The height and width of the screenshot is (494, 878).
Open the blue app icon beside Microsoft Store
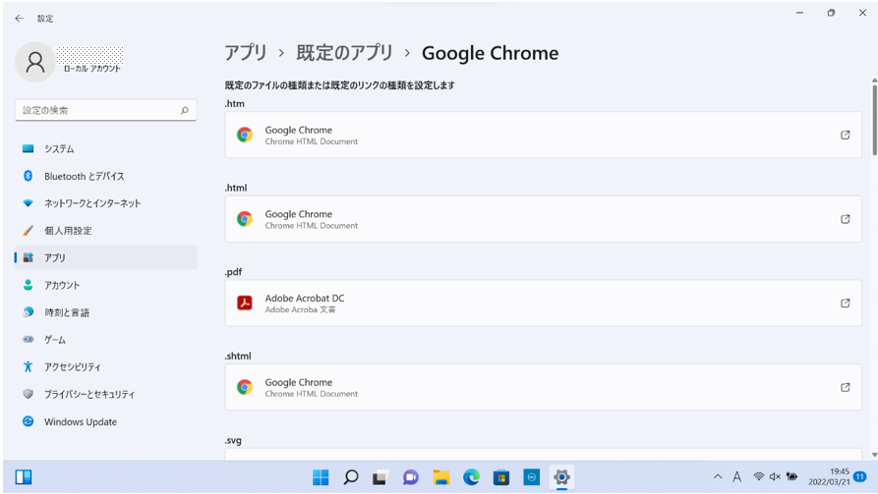[x=531, y=477]
